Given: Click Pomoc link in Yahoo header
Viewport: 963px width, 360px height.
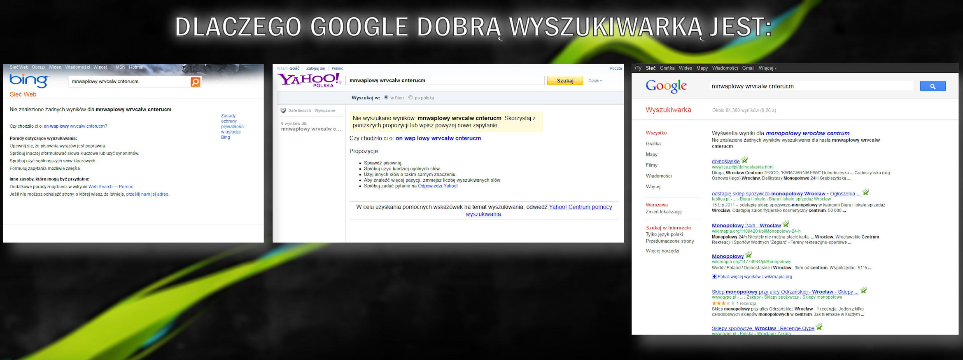Looking at the screenshot, I should click(x=337, y=68).
